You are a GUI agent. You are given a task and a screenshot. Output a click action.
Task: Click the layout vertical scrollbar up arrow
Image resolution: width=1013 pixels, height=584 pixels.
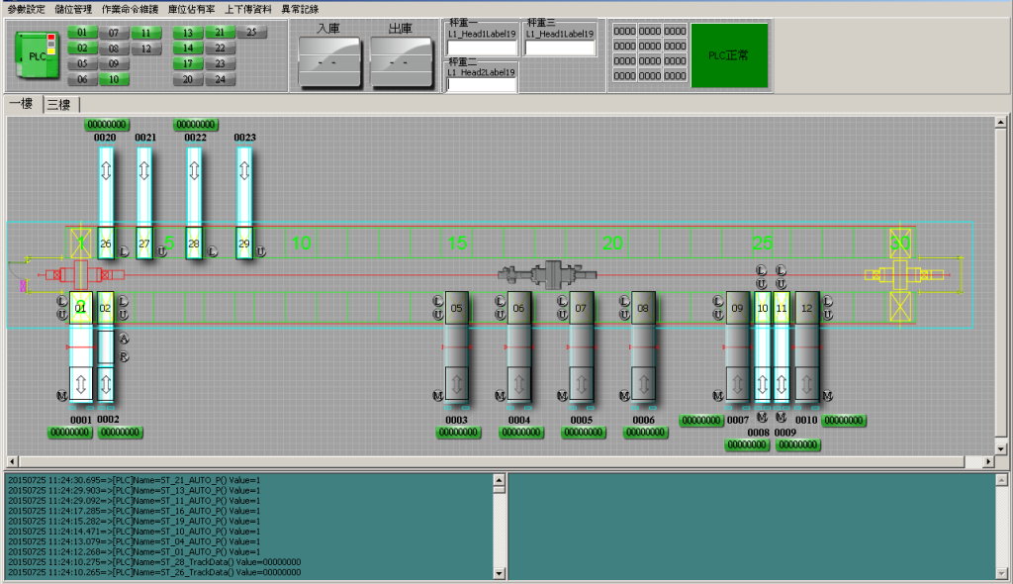tap(1000, 123)
